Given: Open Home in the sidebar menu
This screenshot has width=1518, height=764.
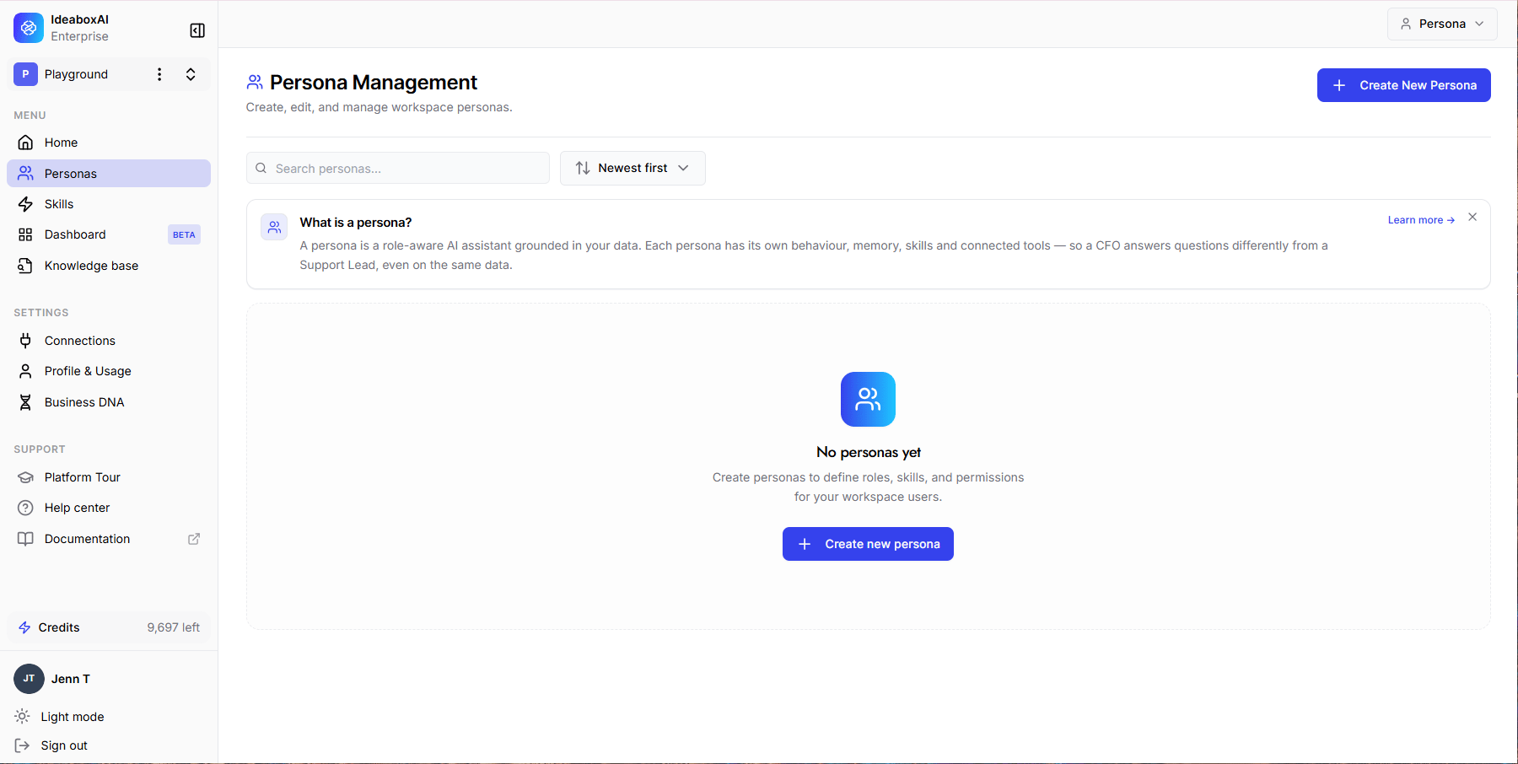Looking at the screenshot, I should coord(109,143).
